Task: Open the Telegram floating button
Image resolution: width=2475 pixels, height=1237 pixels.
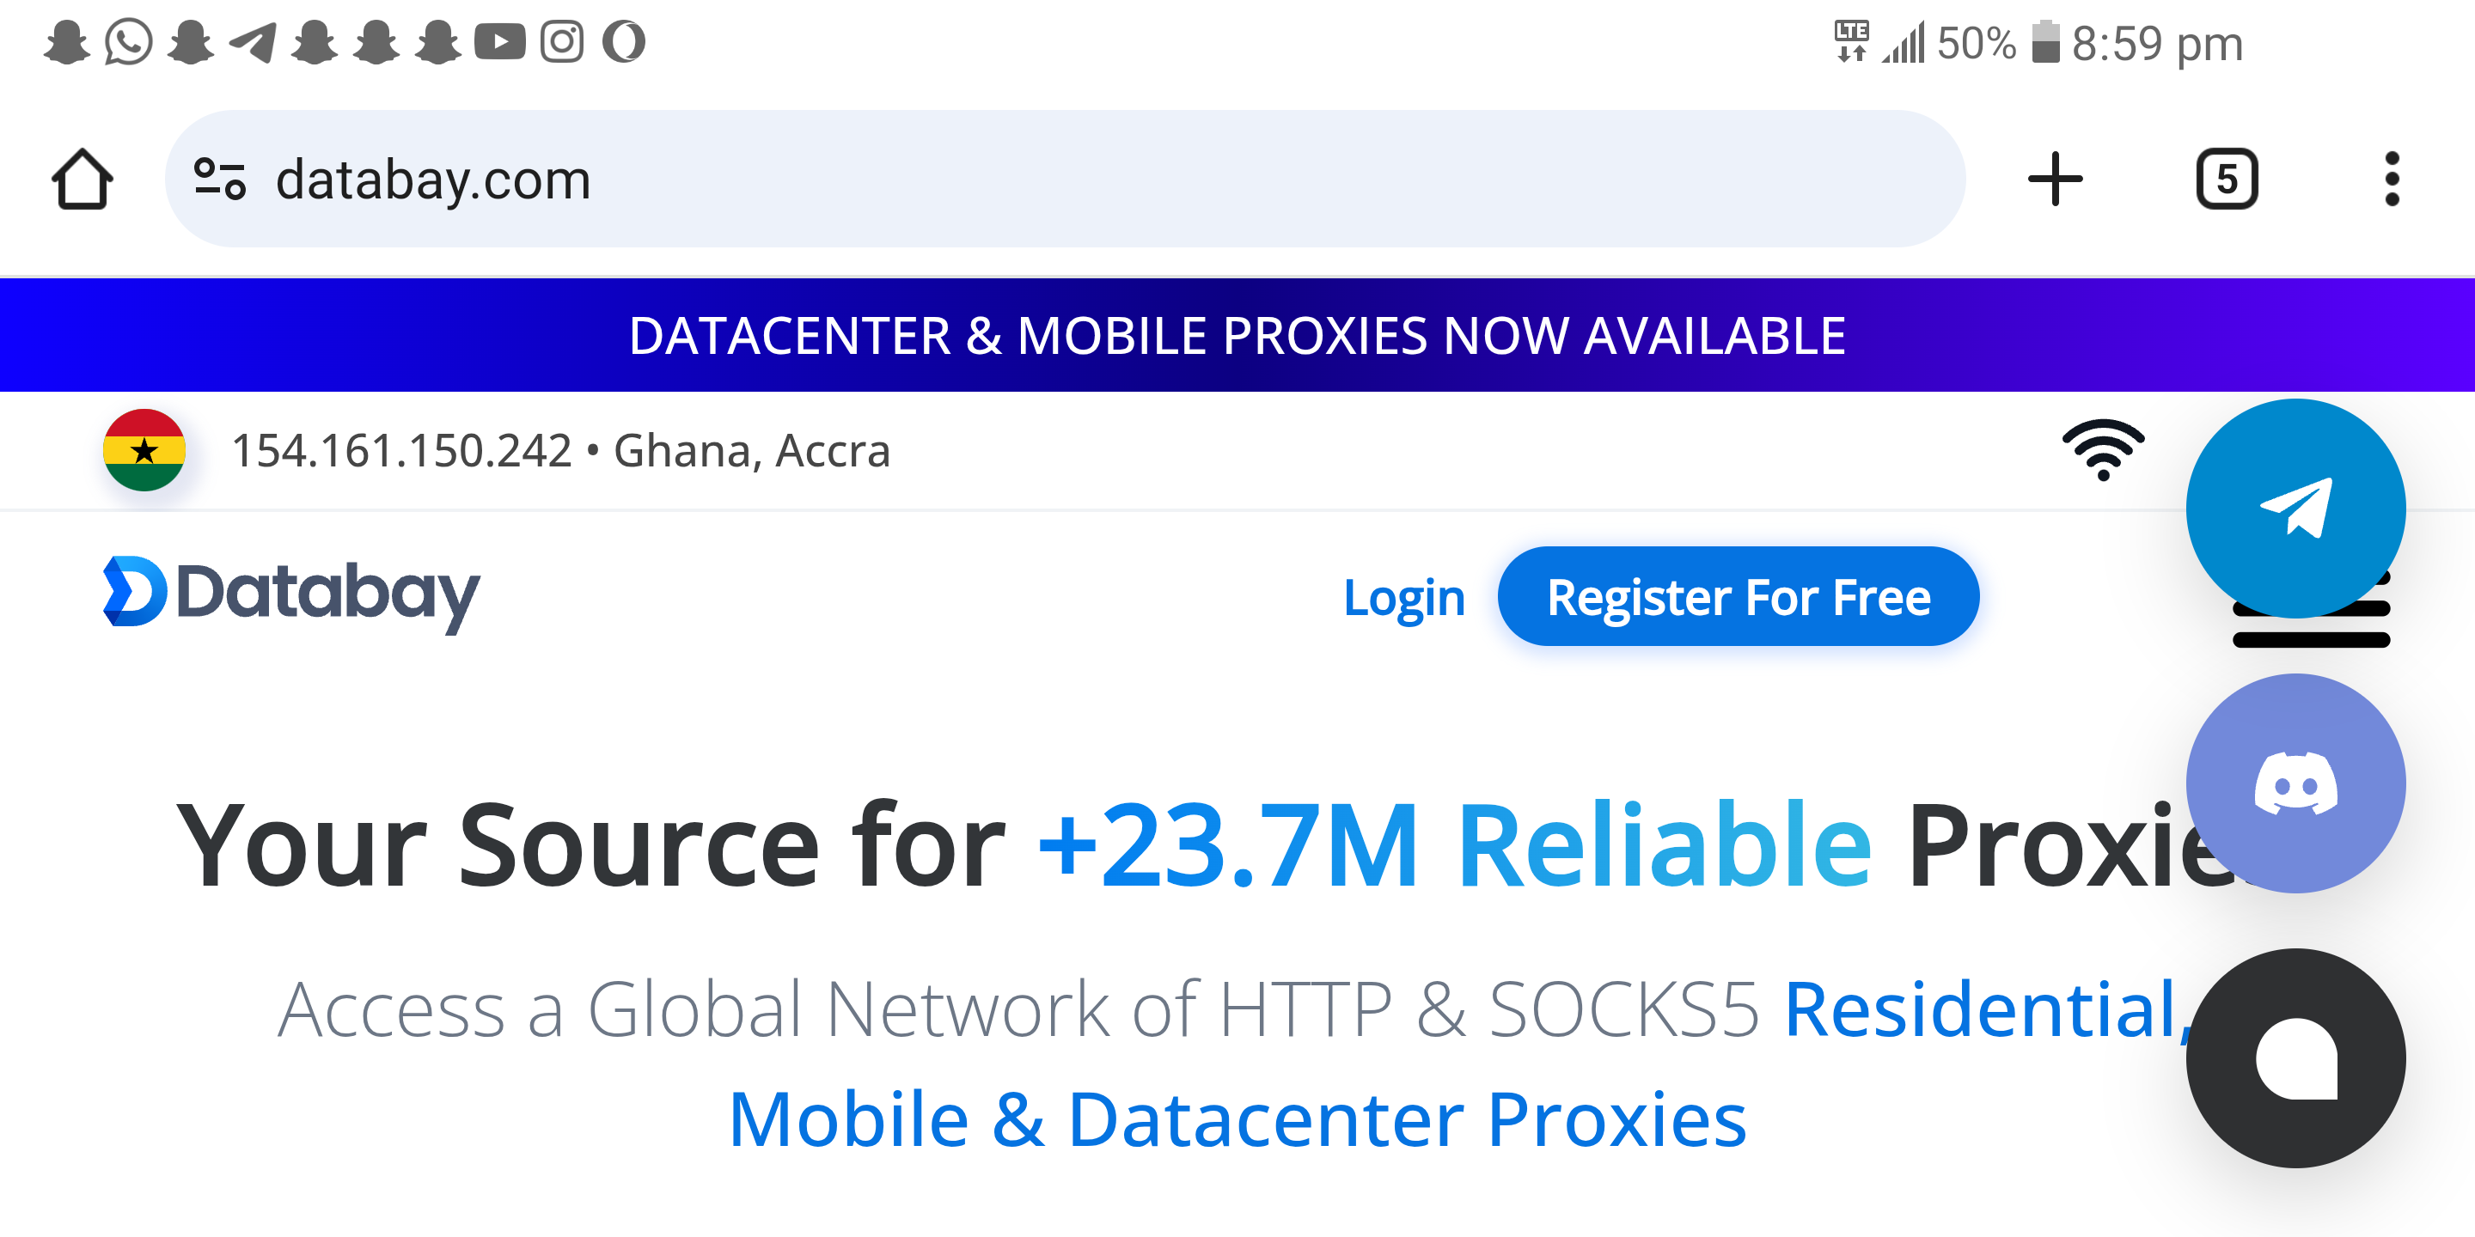Action: pos(2295,508)
